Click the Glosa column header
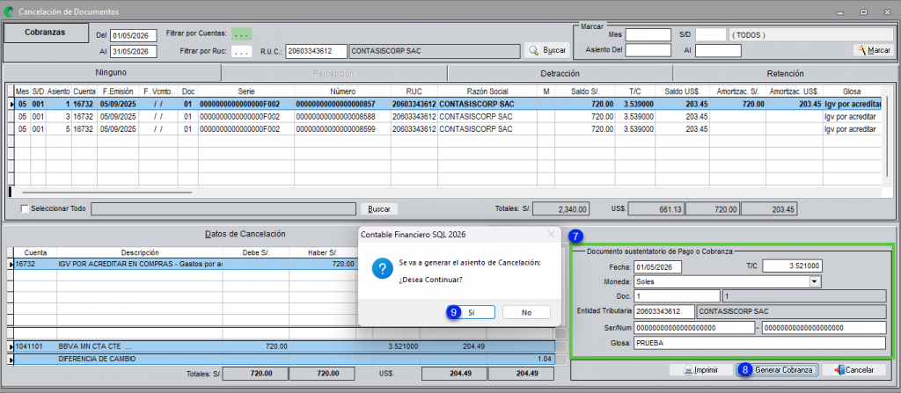901x393 pixels. point(851,91)
